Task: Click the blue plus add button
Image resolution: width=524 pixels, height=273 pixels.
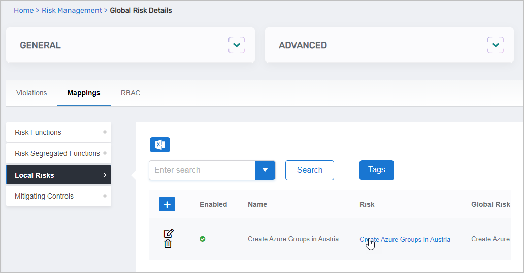Action: click(x=167, y=204)
